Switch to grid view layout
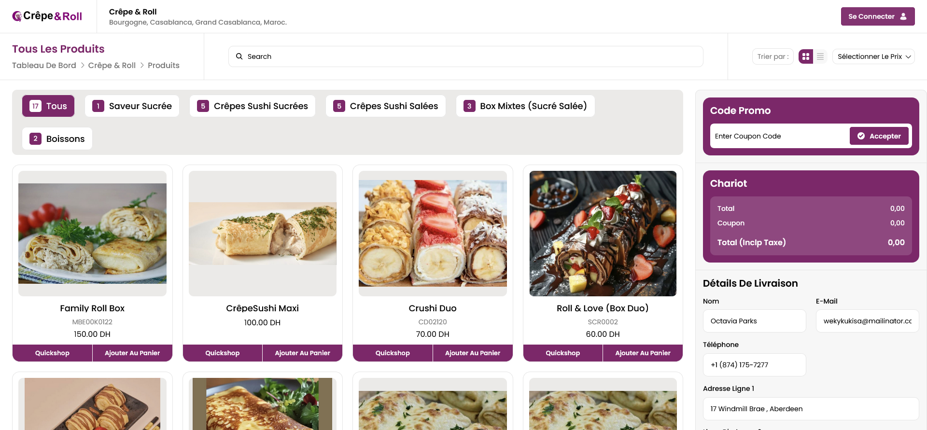 [805, 56]
